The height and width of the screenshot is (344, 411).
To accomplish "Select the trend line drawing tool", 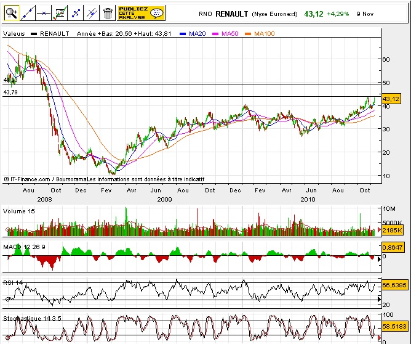I will tap(28, 13).
